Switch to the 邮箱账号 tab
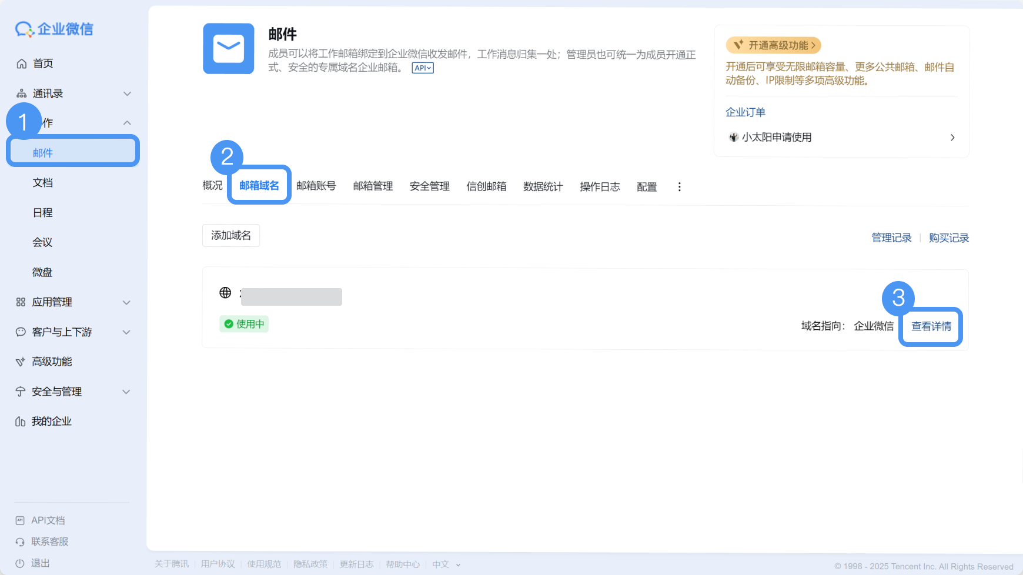Screen dimensions: 1023x575 [316, 186]
